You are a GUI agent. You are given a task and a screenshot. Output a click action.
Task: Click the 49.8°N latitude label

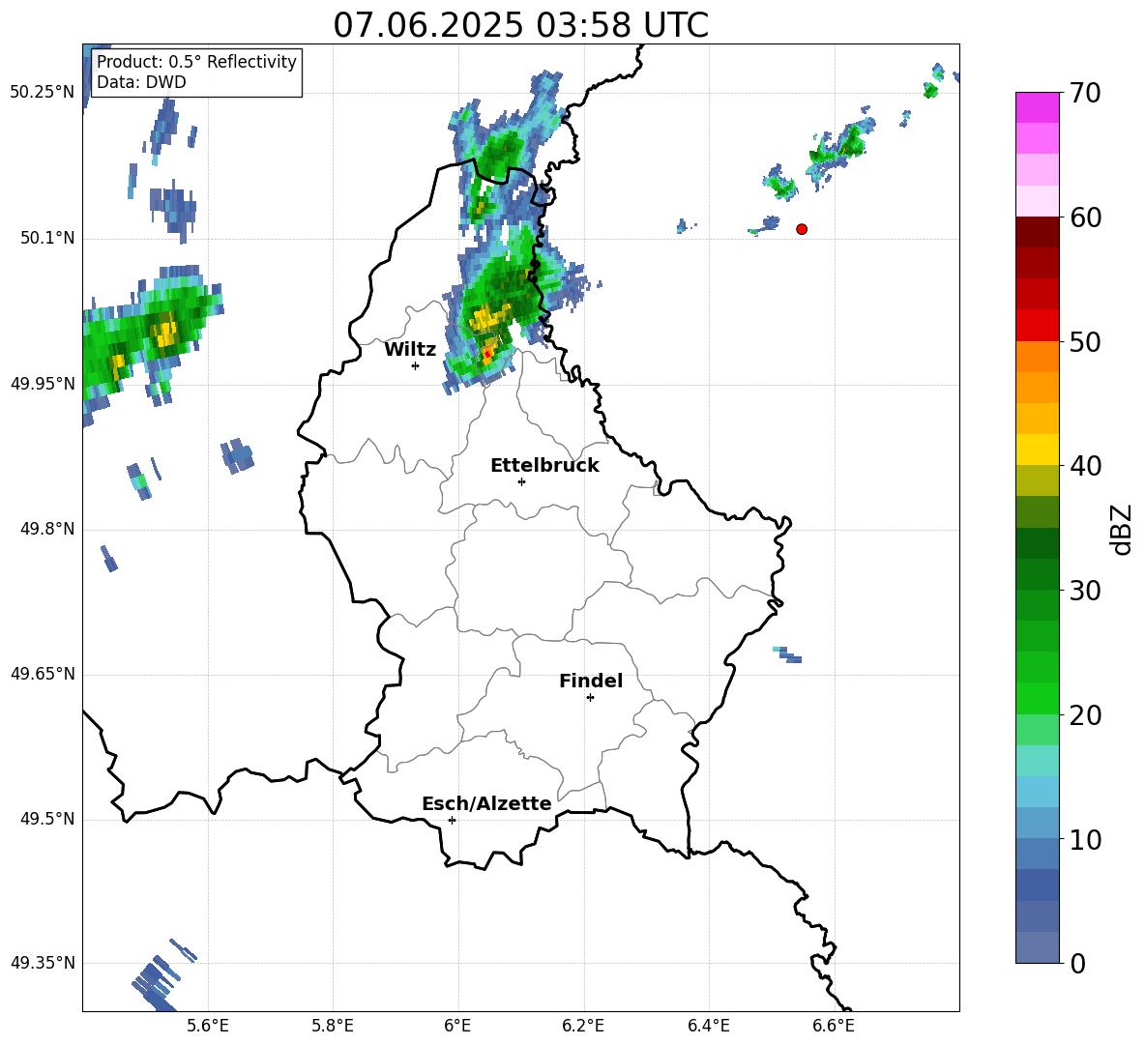(47, 529)
